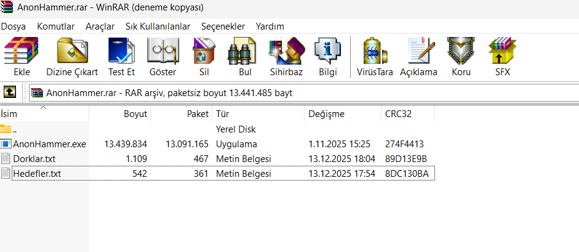Click the date 13.12.2025 18:04

[x=342, y=158]
